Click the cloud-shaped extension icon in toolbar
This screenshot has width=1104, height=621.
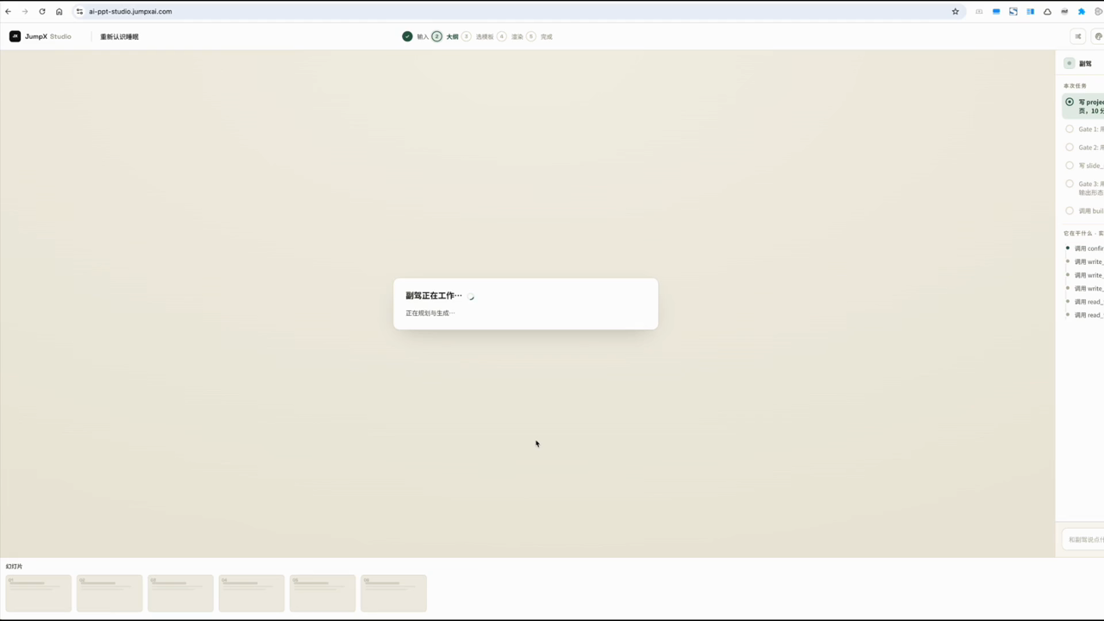(1047, 11)
